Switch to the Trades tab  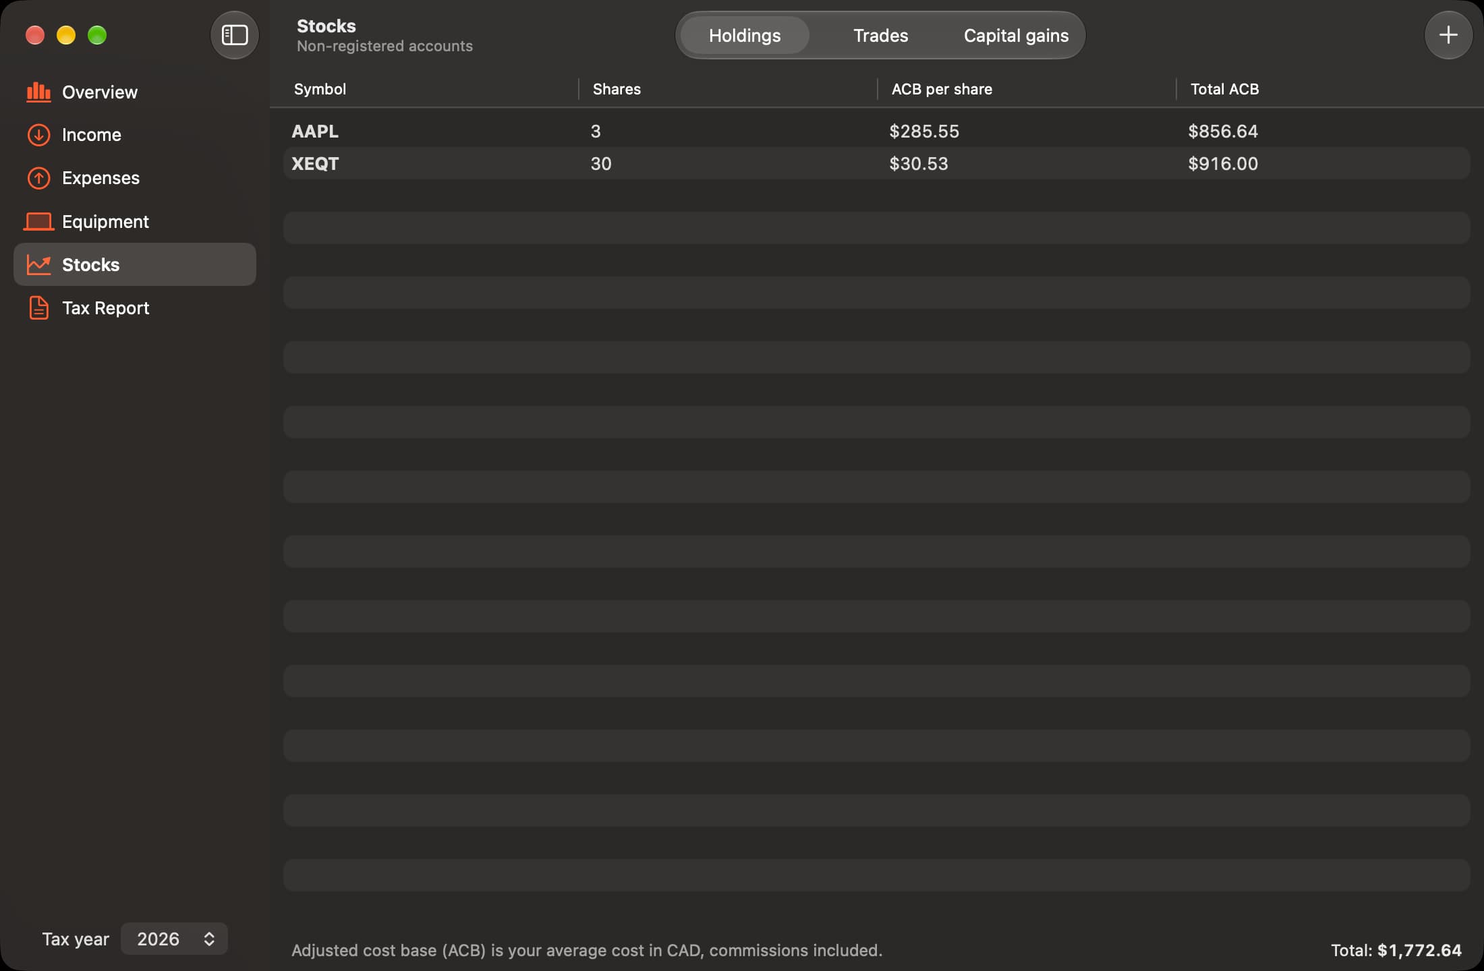[x=880, y=35]
